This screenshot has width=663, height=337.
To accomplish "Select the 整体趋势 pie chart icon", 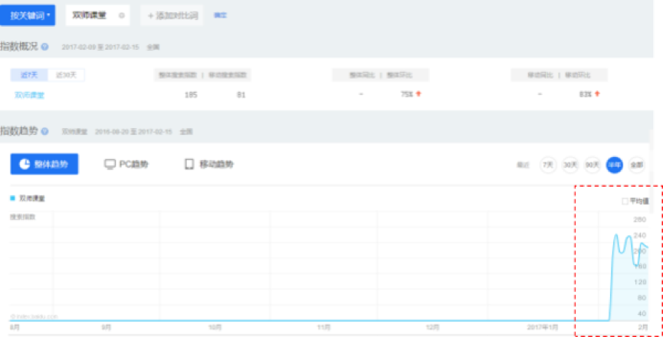I will click(25, 164).
